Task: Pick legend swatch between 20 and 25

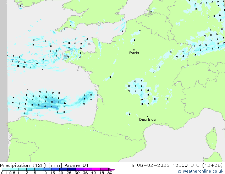Action: 63,169
